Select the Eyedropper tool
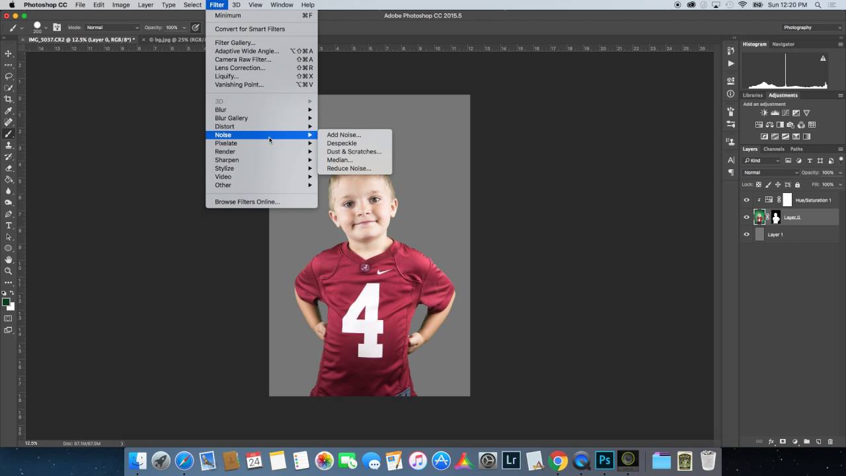The height and width of the screenshot is (476, 846). point(9,110)
